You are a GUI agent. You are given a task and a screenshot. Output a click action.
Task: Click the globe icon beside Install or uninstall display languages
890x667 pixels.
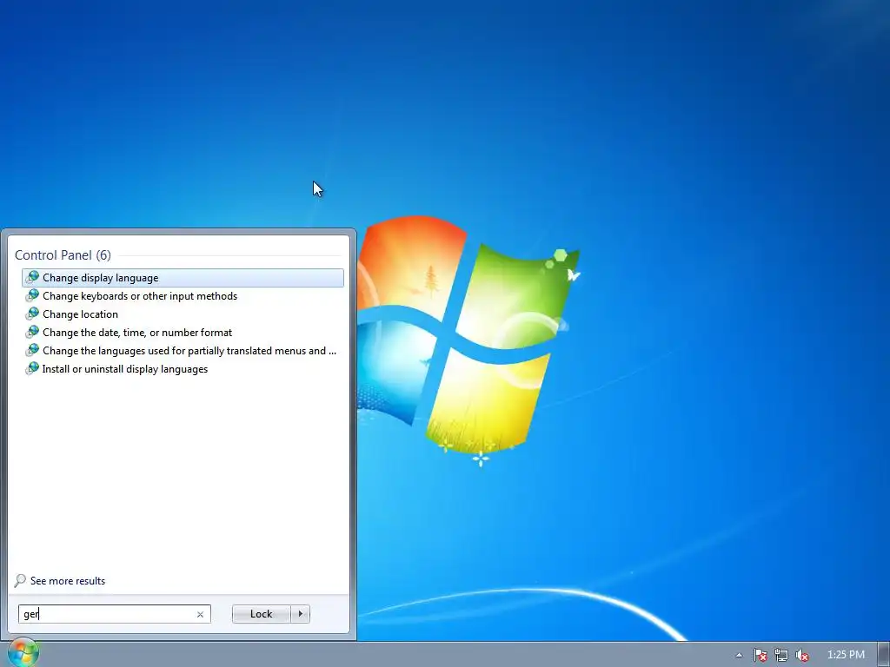[x=32, y=368]
